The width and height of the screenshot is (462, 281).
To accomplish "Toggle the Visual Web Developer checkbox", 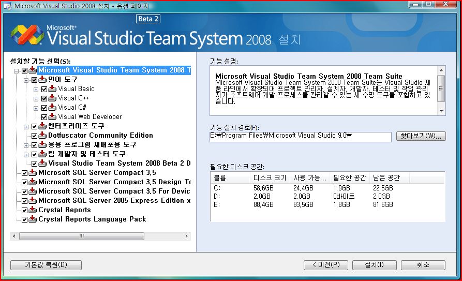I will tap(44, 117).
